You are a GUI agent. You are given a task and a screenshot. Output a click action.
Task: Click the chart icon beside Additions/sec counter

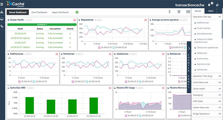(x=195, y=23)
